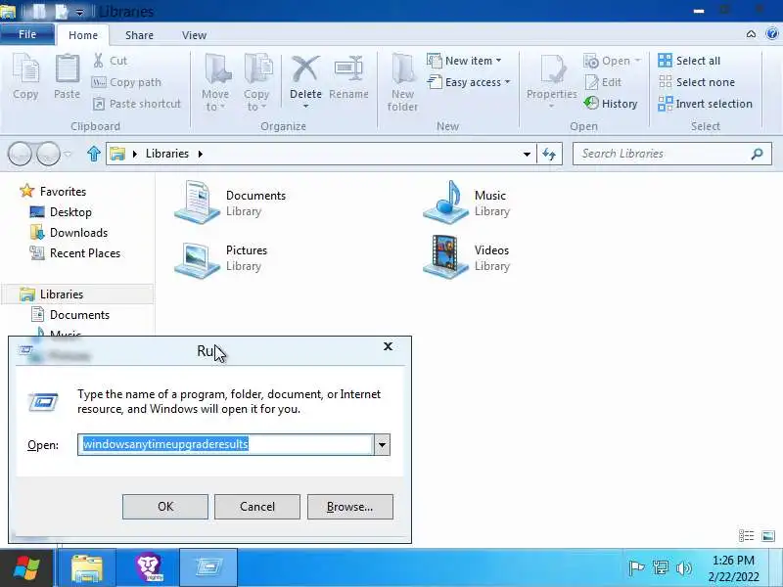
Task: Click the Brave browser taskbar icon
Action: pyautogui.click(x=149, y=568)
